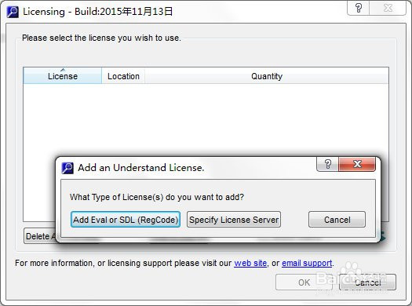Click the Add an Understand License title bar text
412x306 pixels.
coord(141,168)
